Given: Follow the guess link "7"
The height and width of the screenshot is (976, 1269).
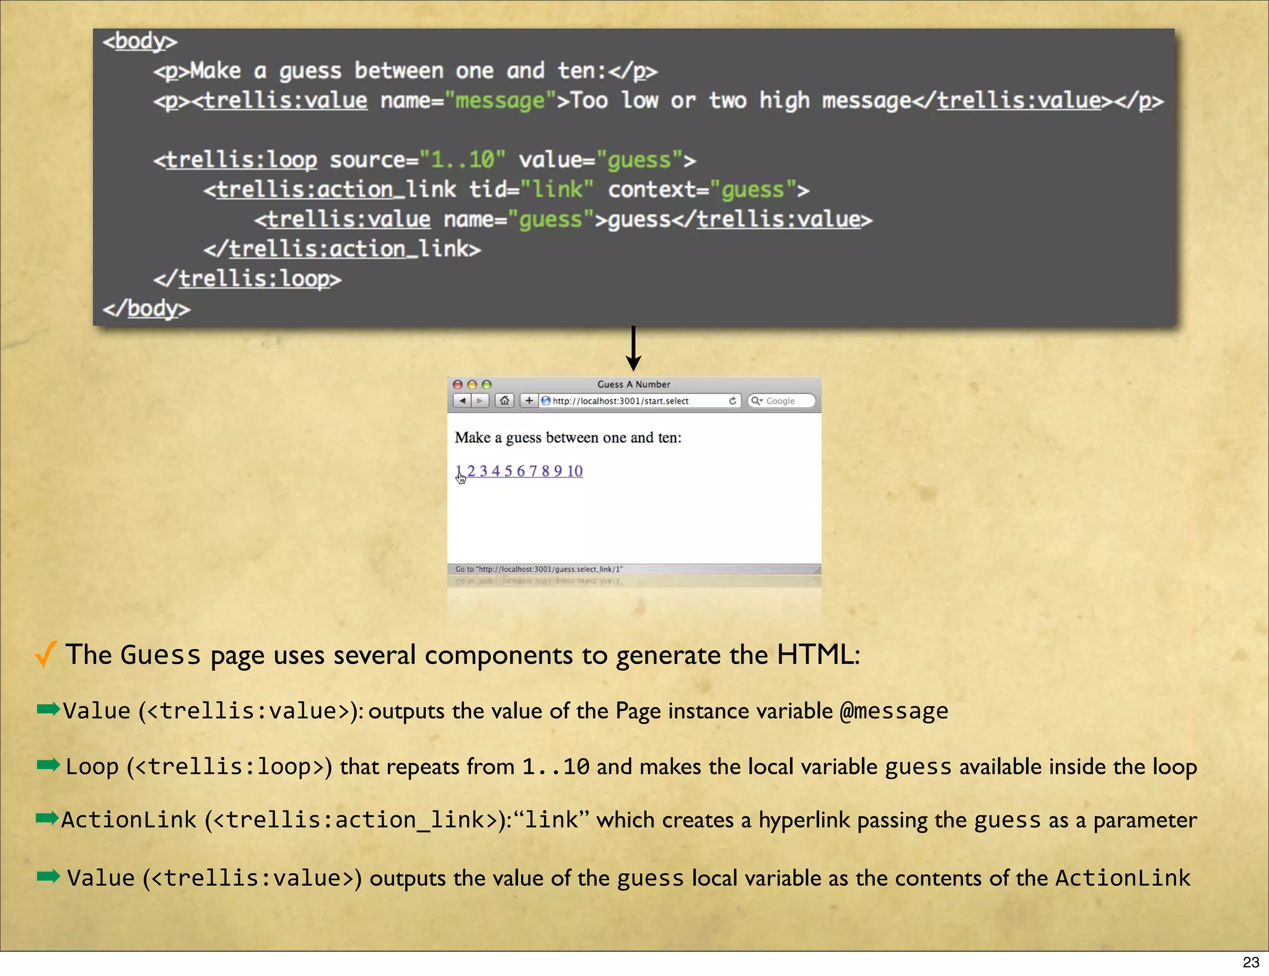Looking at the screenshot, I should [533, 471].
